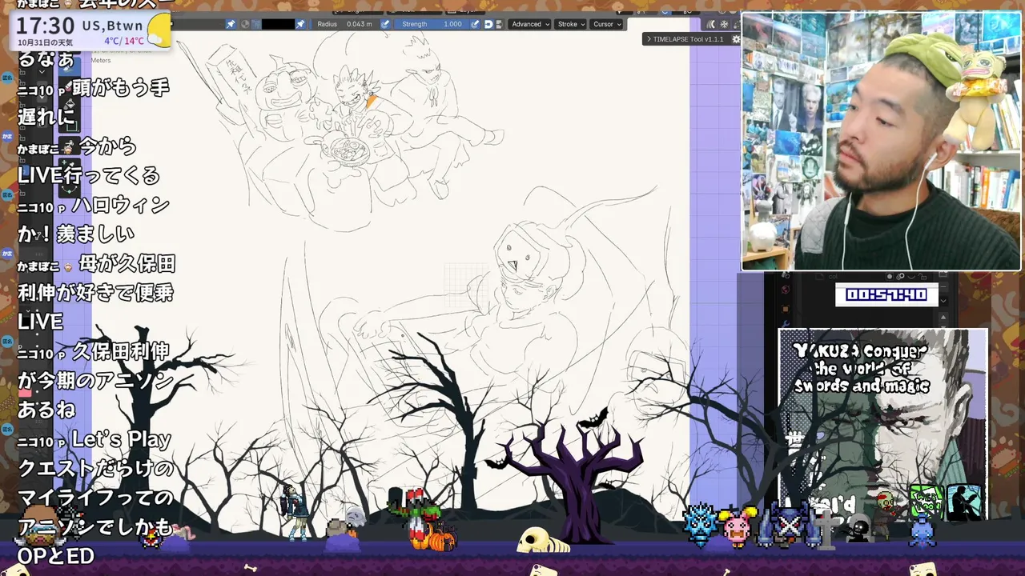Open the Cursor dropdown
This screenshot has width=1025, height=576.
click(608, 24)
